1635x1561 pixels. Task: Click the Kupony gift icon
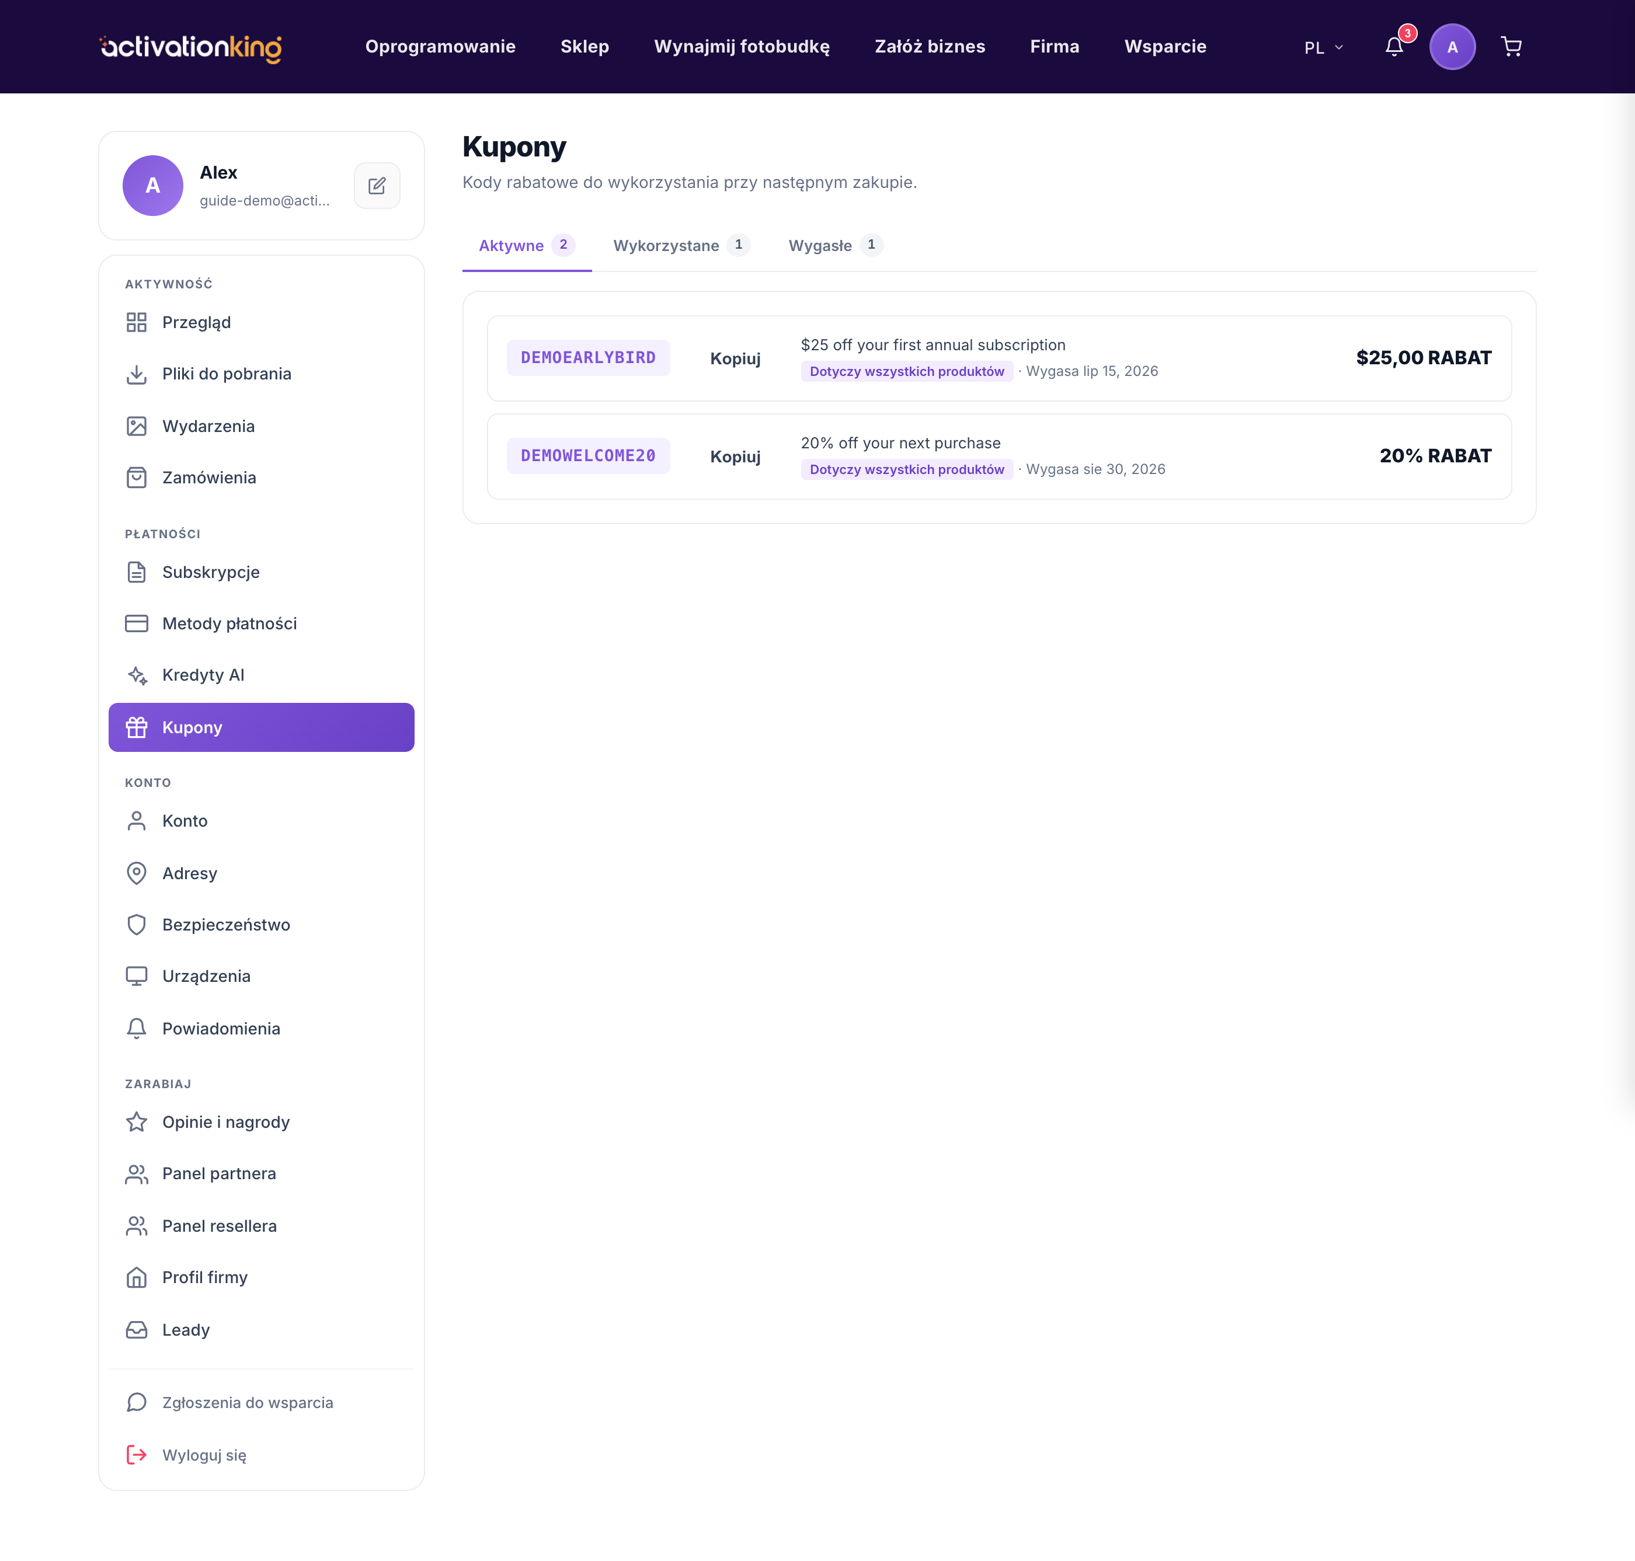tap(137, 727)
